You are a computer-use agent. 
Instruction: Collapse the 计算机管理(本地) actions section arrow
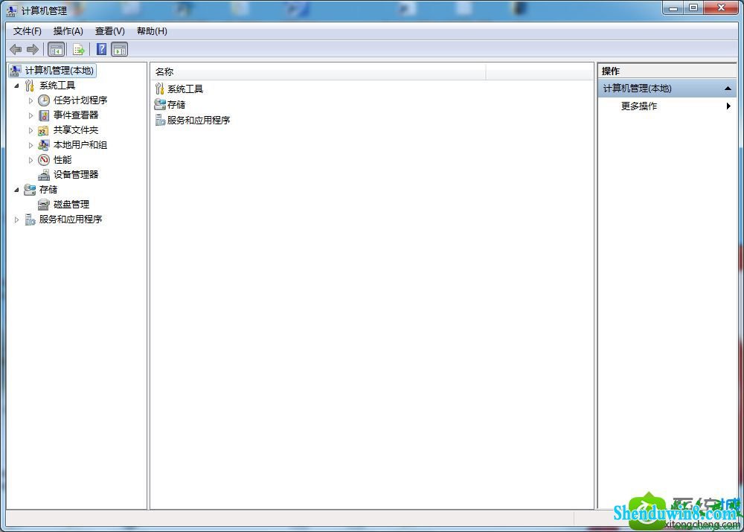(x=728, y=89)
